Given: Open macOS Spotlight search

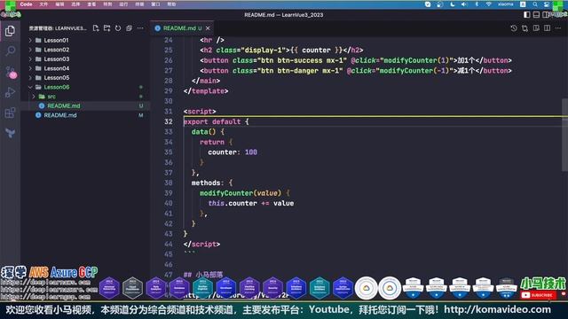Looking at the screenshot, I should click(535, 4).
